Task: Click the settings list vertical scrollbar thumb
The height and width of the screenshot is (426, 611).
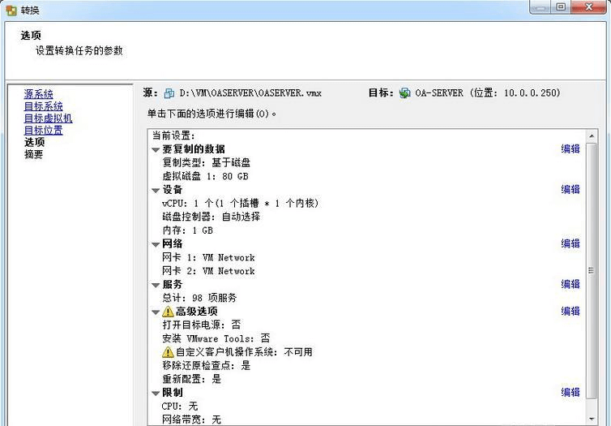Action: [x=591, y=269]
